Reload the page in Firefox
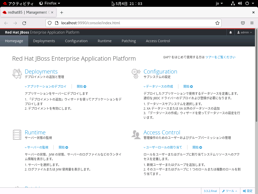 (x=24, y=23)
